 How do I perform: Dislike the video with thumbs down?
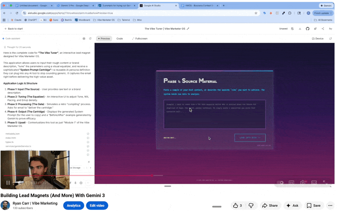(251, 206)
